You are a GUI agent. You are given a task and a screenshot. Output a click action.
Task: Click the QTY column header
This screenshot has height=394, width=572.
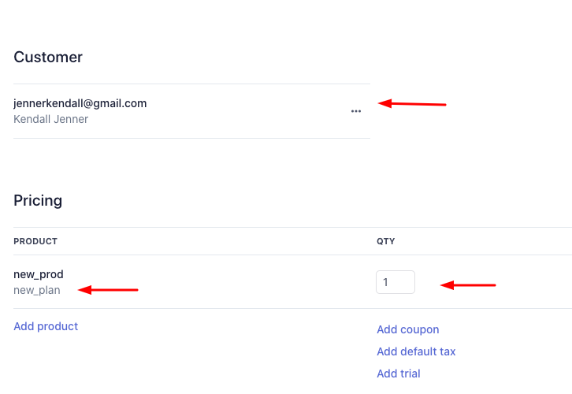(x=385, y=241)
